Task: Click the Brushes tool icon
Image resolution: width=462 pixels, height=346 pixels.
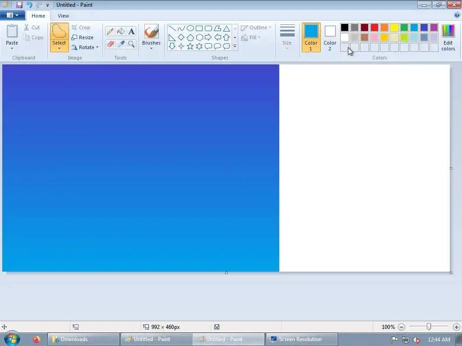Action: [x=152, y=31]
